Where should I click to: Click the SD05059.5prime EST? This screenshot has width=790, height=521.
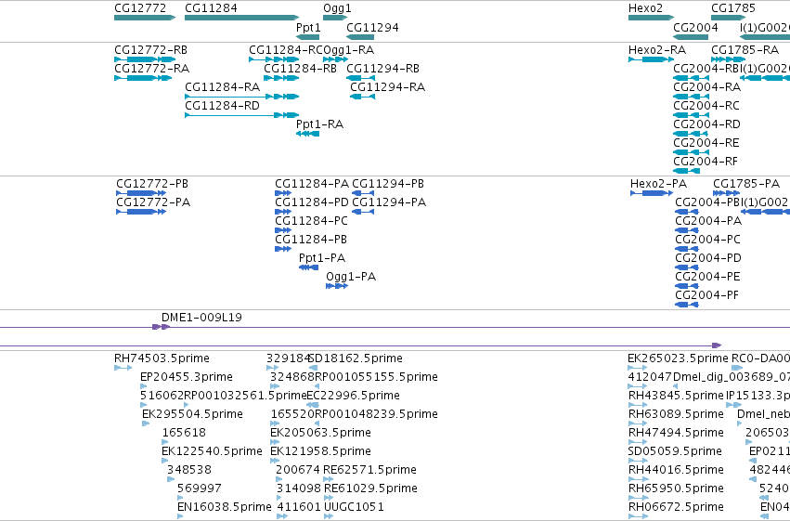tap(638, 461)
